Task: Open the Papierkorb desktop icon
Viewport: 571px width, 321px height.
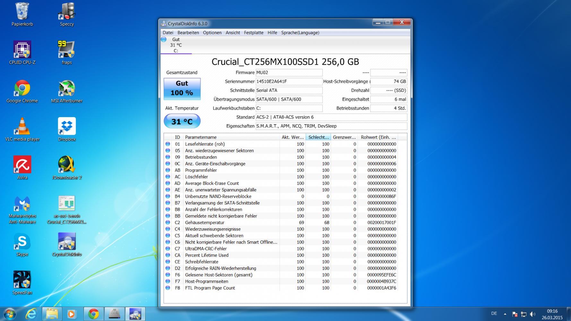Action: [x=22, y=15]
